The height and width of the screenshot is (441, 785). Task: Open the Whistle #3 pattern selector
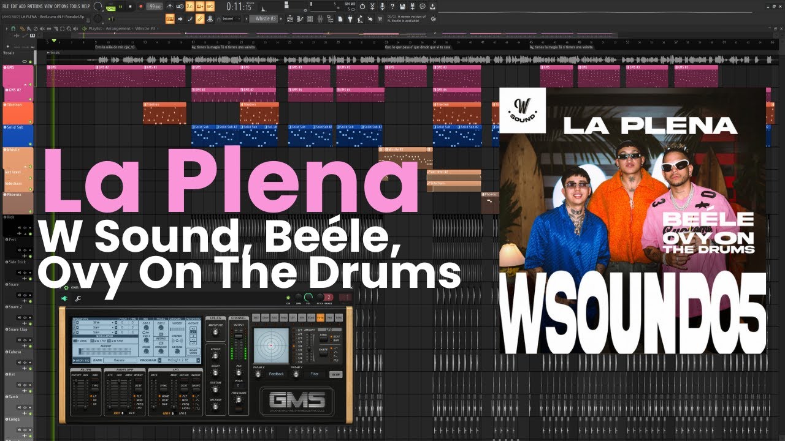pos(264,18)
